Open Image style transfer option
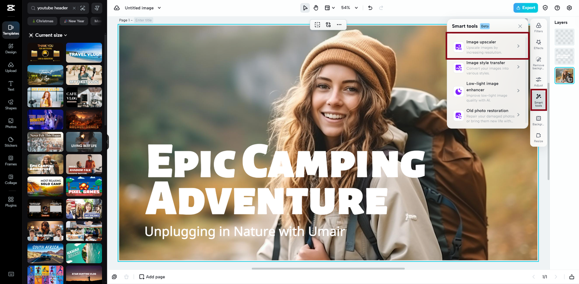This screenshot has height=284, width=579. tap(488, 67)
